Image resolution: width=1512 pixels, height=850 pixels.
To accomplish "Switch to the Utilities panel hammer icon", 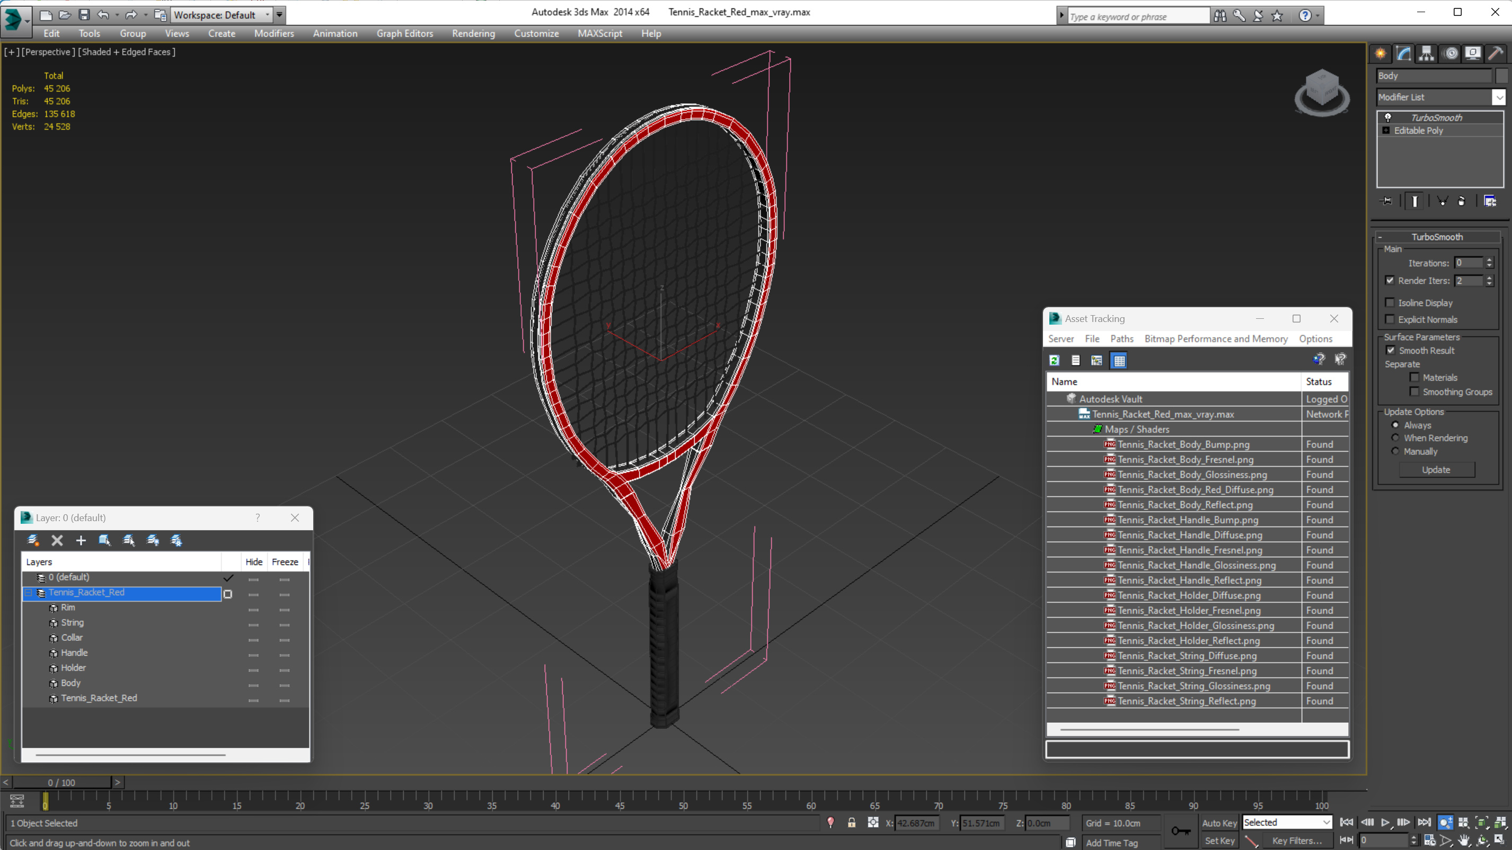I will 1496,54.
